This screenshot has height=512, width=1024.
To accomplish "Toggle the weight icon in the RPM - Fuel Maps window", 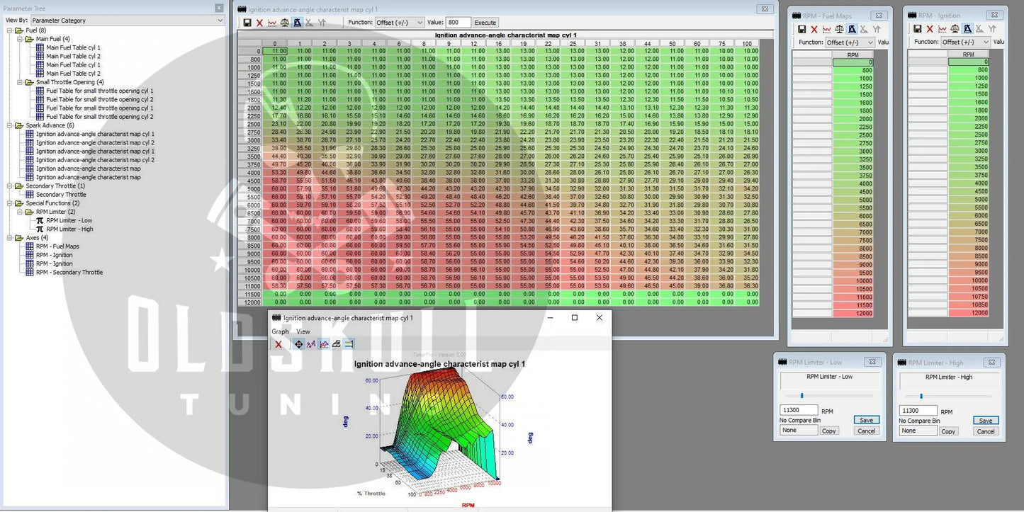I will point(852,29).
